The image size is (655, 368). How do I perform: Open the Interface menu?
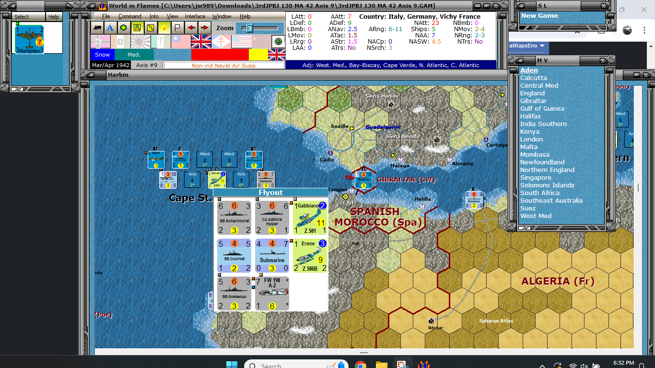(195, 16)
